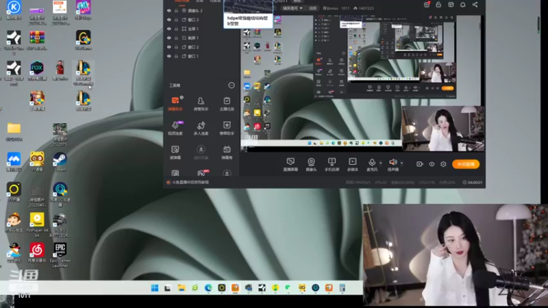Open the 房管助手 room manager tool
548x308 pixels.
[x=201, y=104]
